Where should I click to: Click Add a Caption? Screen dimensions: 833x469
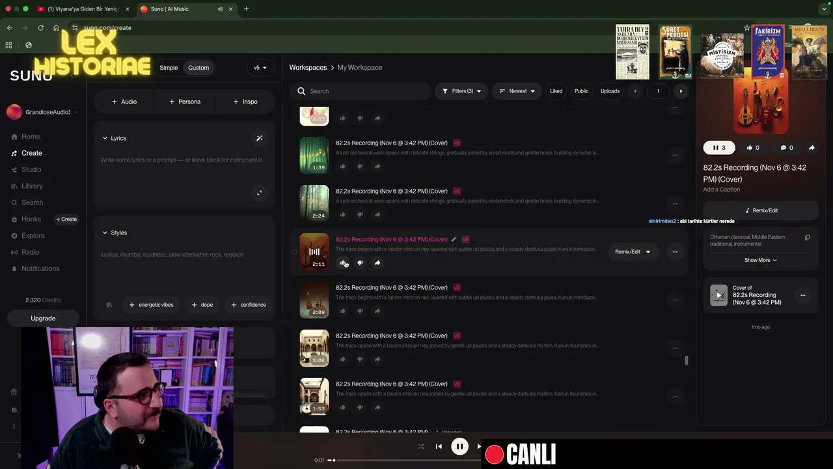pyautogui.click(x=721, y=190)
